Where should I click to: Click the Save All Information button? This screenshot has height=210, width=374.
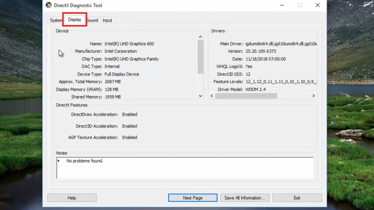pyautogui.click(x=245, y=198)
